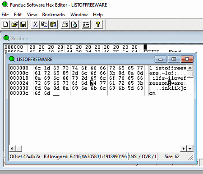Click ASCII text '....inklik]c'
This screenshot has width=203, height=174.
coord(168,88)
